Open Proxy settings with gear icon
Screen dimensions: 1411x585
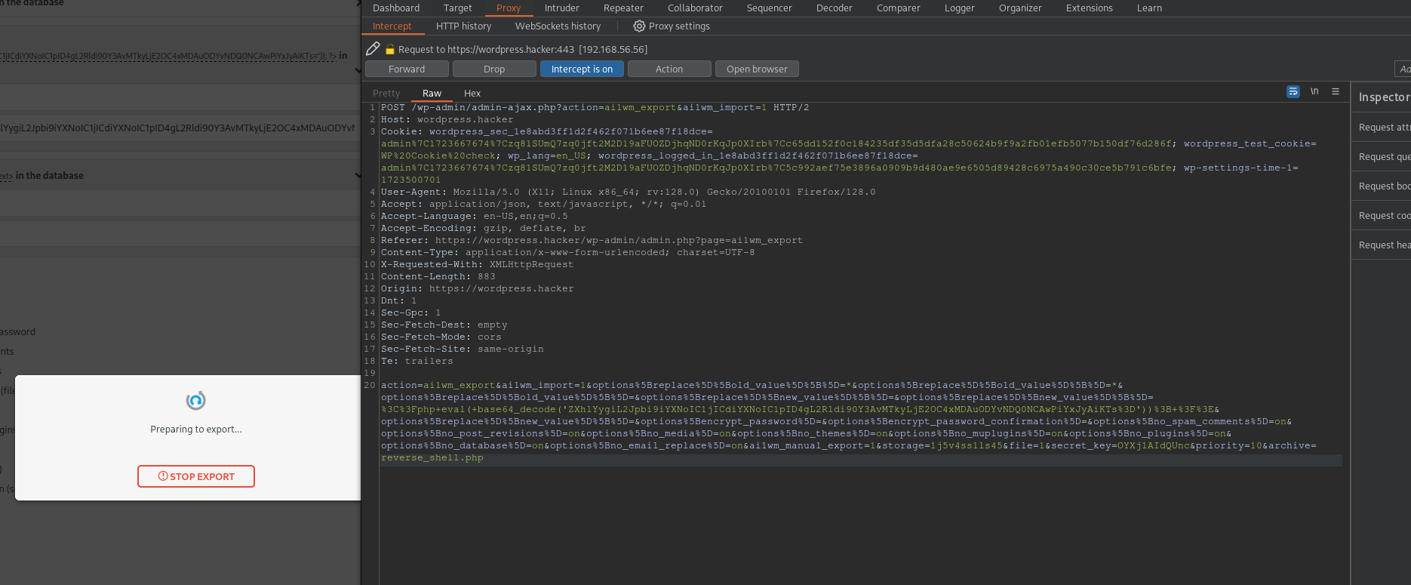(672, 26)
